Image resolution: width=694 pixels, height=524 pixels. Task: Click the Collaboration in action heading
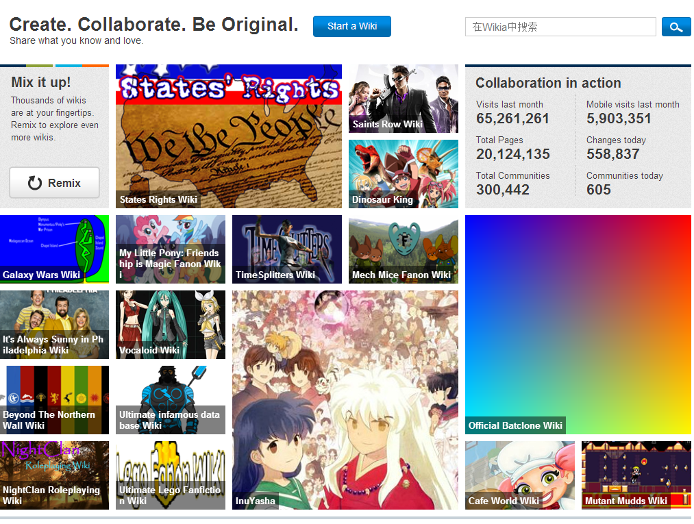(x=548, y=83)
